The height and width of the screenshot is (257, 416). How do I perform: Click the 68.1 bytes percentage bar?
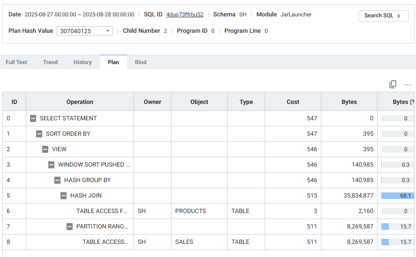point(397,196)
